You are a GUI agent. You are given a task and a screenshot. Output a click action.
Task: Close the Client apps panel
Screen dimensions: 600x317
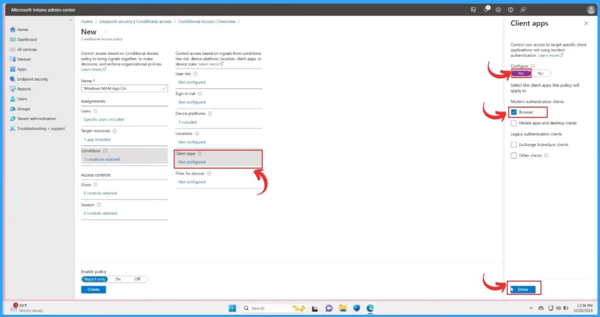[586, 23]
